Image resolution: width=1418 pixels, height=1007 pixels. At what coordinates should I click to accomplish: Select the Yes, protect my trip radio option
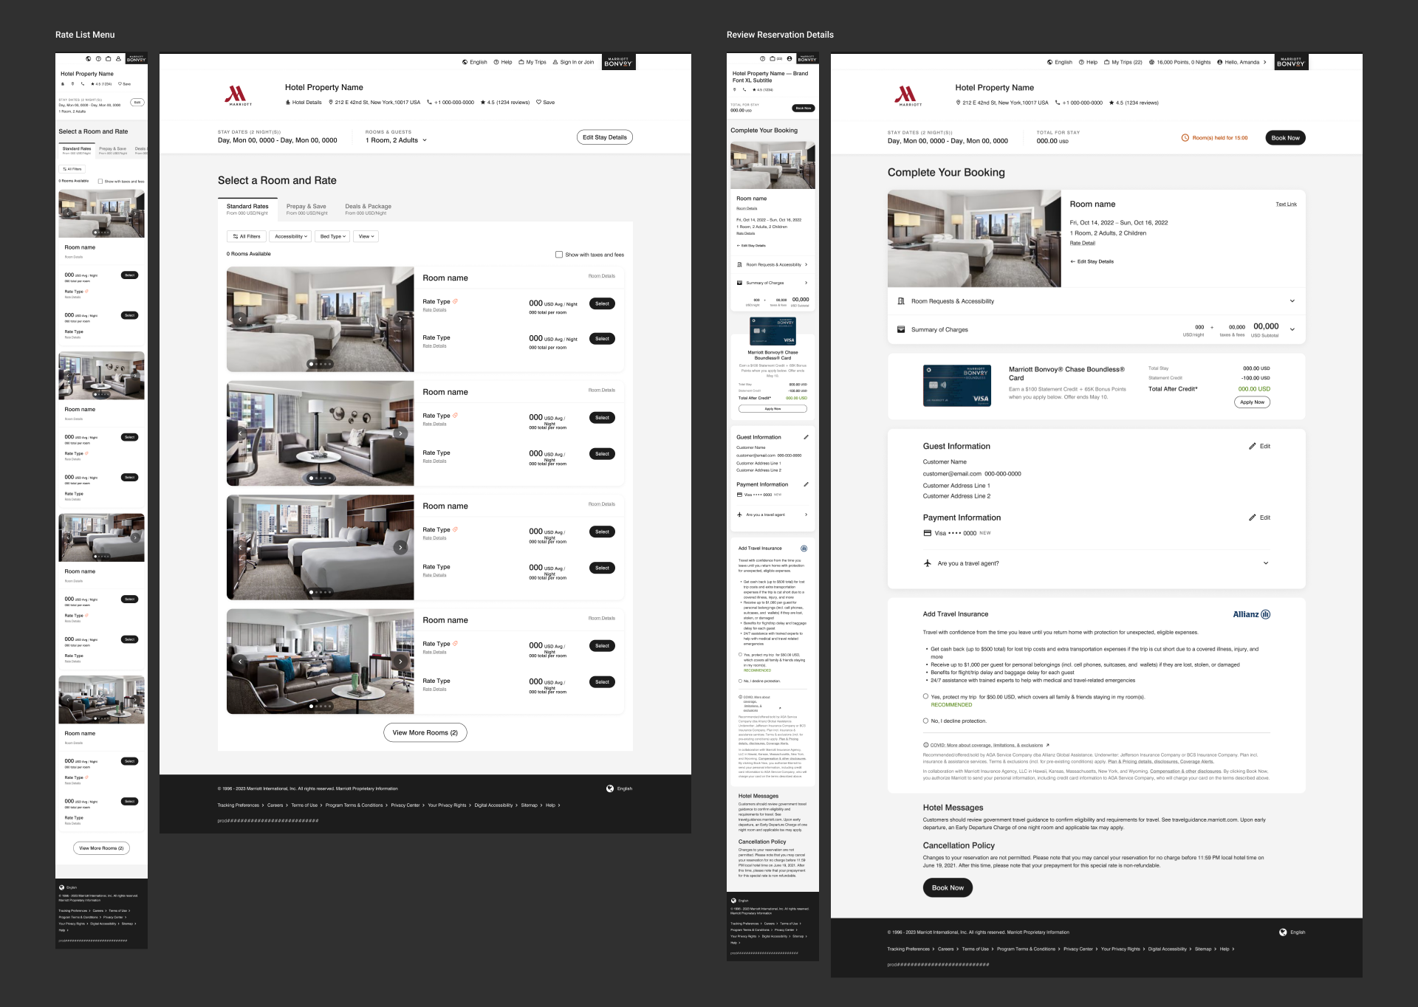point(925,696)
